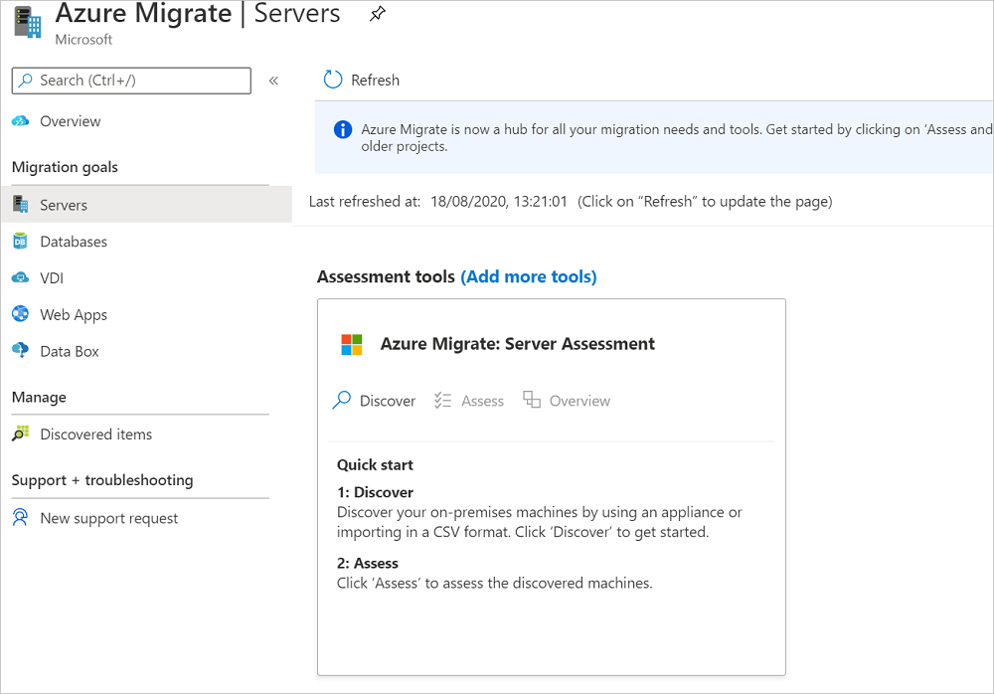The width and height of the screenshot is (994, 694).
Task: Open Overview in Server Assessment card
Action: [x=567, y=401]
